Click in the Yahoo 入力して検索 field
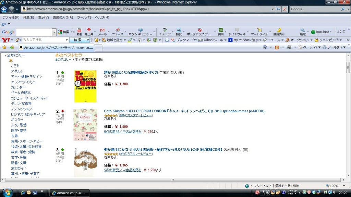Screen dimensions: 351x197 (x=43, y=40)
